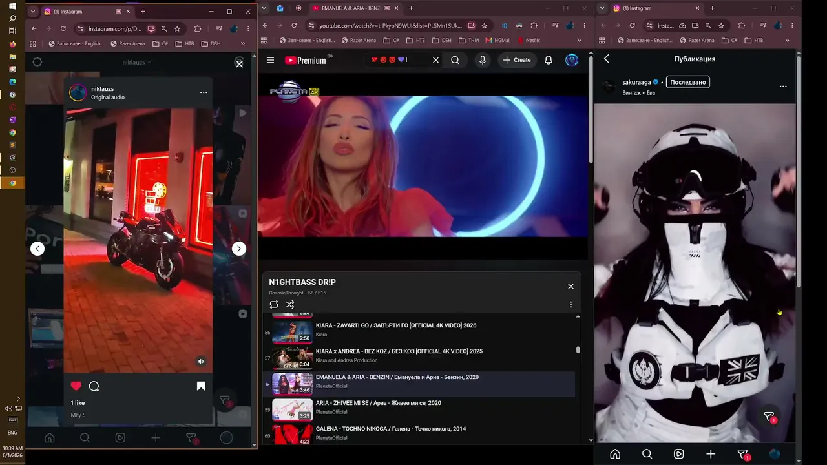
Task: Open the profile avatar in right Instagram bottom bar
Action: click(x=775, y=454)
